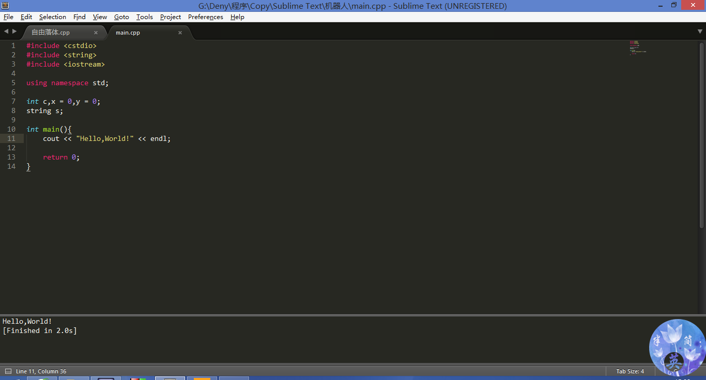Open the Tools menu

(x=144, y=17)
